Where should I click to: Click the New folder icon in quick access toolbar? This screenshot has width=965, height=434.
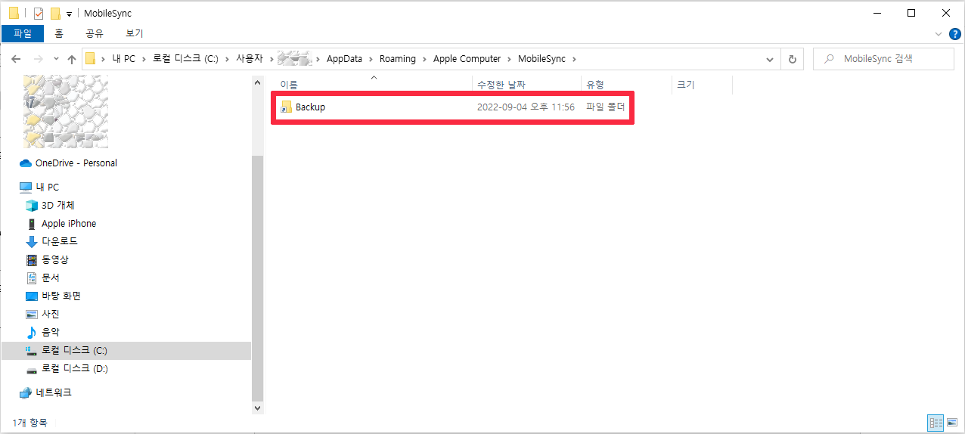point(55,14)
